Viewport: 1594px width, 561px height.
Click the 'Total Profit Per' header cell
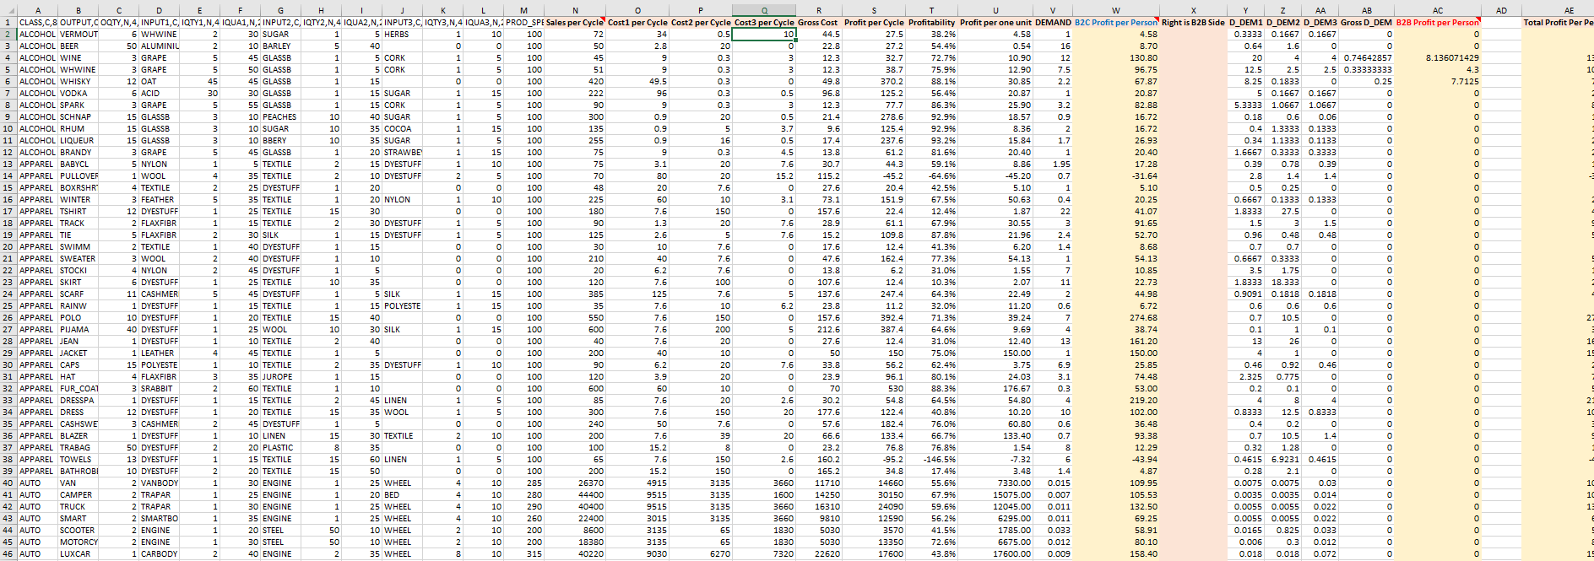[1558, 23]
